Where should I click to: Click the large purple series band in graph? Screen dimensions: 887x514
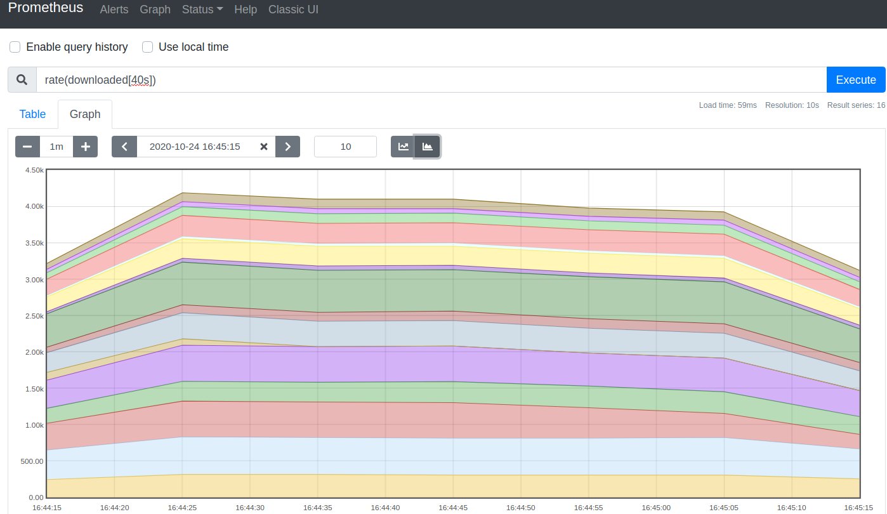coord(453,364)
